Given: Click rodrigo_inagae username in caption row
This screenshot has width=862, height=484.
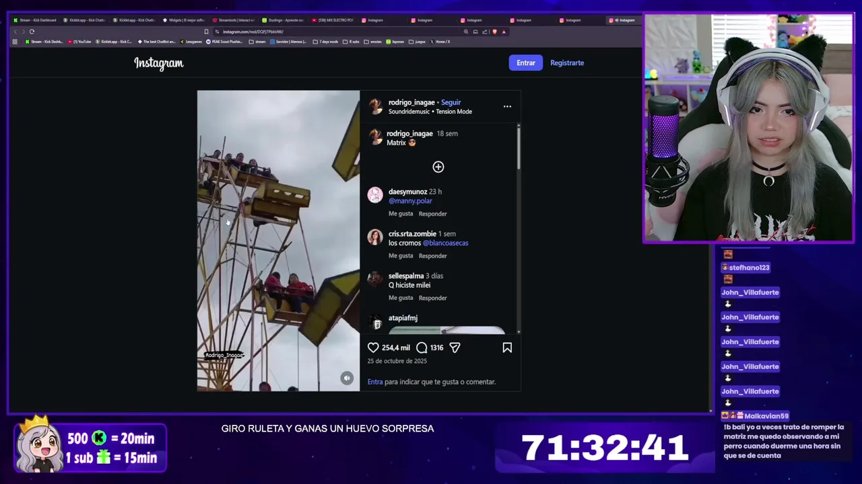Looking at the screenshot, I should (409, 134).
